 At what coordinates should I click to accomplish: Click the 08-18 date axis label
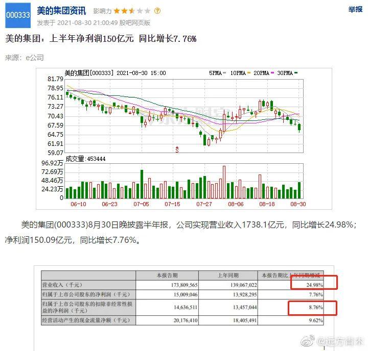[x=267, y=204]
